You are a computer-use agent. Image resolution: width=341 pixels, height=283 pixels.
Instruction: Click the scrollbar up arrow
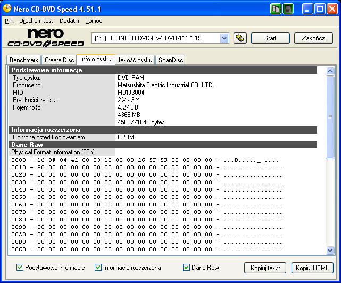[x=330, y=71]
